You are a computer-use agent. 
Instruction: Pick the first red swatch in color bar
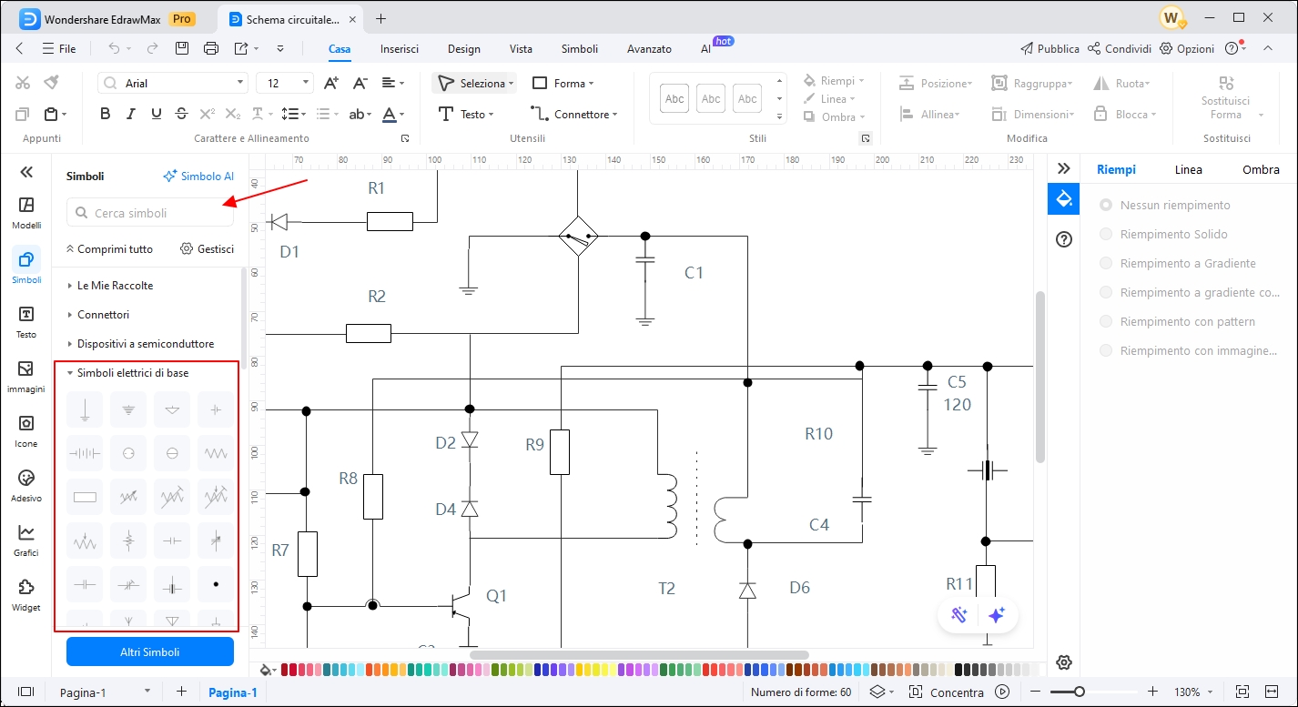pyautogui.click(x=285, y=670)
